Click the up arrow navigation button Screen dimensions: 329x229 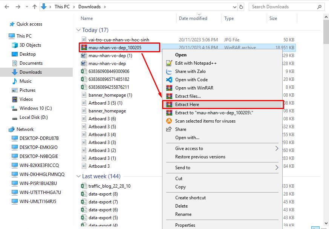35,7
